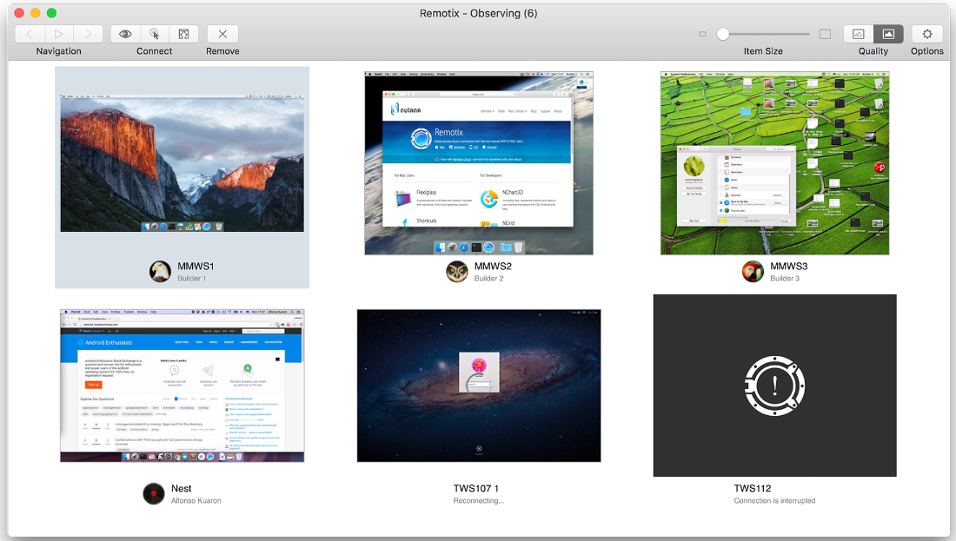Click the large item size icon
The image size is (956, 541).
pos(825,34)
